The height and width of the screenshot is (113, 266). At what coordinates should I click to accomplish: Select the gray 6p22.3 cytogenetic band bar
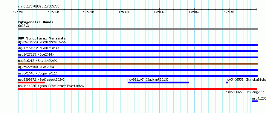click(137, 29)
